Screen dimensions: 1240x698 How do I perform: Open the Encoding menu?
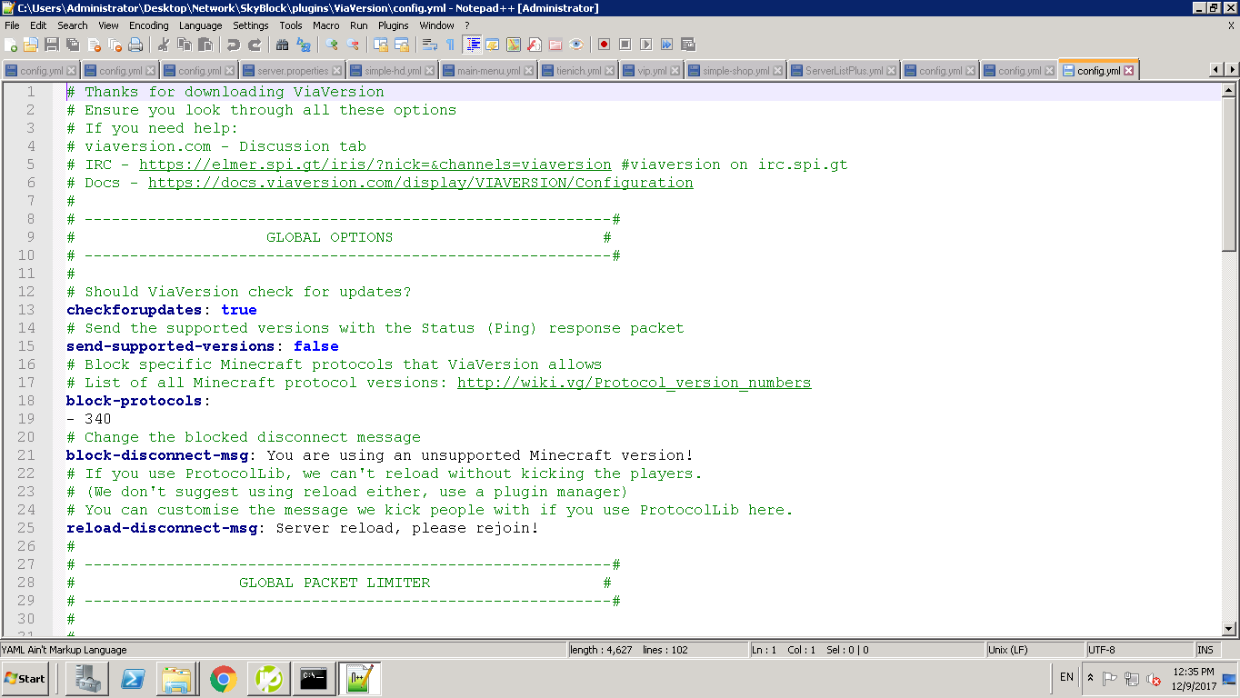click(x=148, y=25)
